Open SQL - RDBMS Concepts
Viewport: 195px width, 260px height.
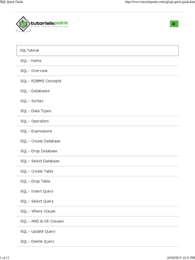point(41,81)
